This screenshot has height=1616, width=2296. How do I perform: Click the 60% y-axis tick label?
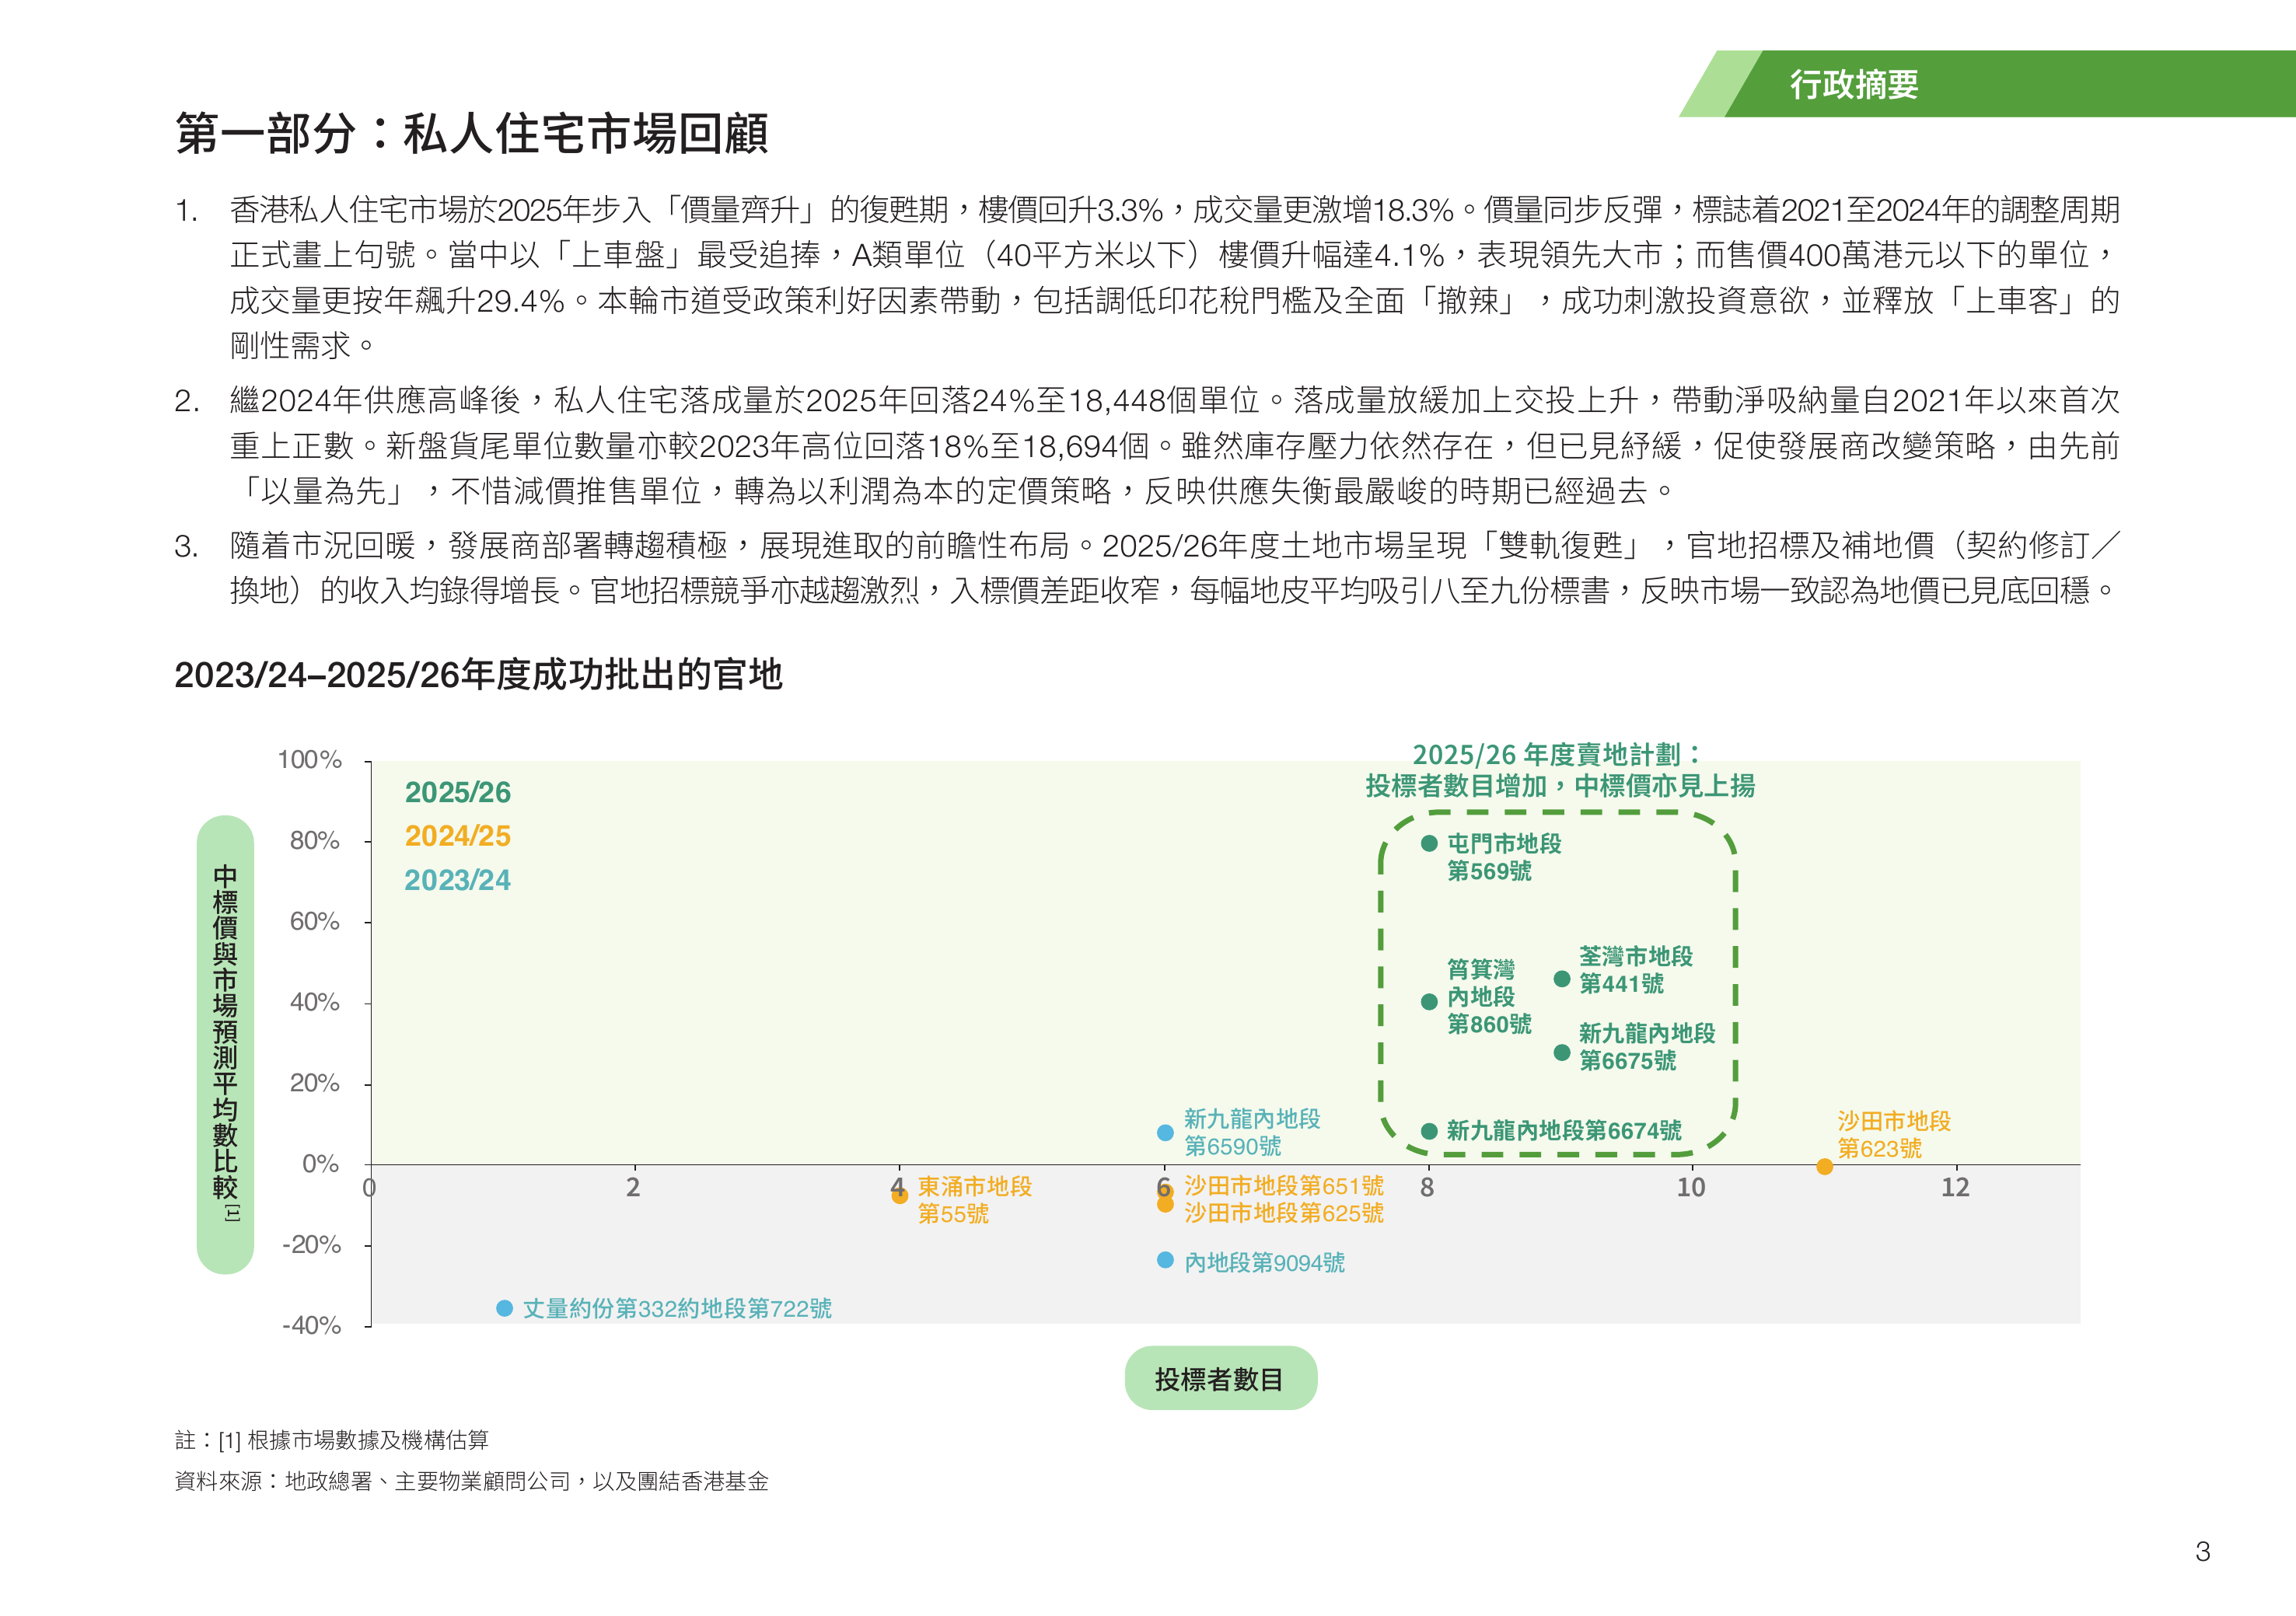(315, 922)
